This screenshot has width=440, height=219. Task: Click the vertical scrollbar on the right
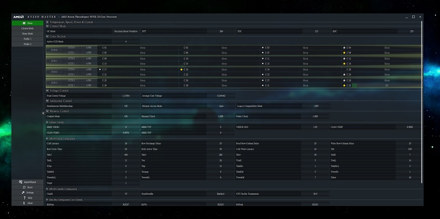click(x=422, y=102)
